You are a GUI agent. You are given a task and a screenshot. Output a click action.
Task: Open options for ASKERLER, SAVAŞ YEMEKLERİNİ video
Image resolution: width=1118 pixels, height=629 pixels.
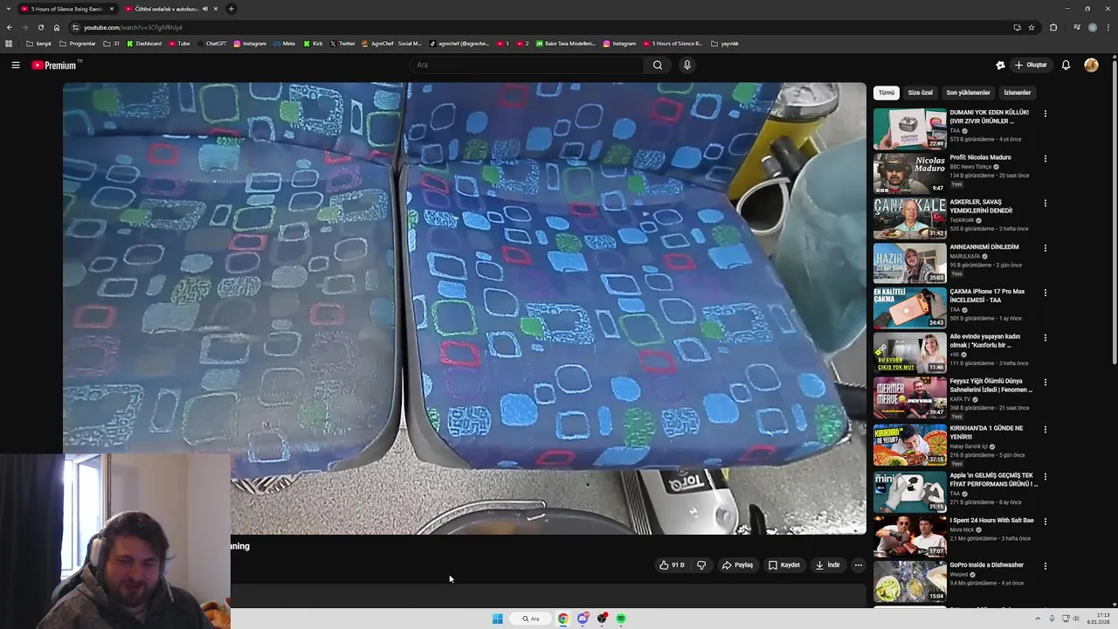pyautogui.click(x=1045, y=204)
